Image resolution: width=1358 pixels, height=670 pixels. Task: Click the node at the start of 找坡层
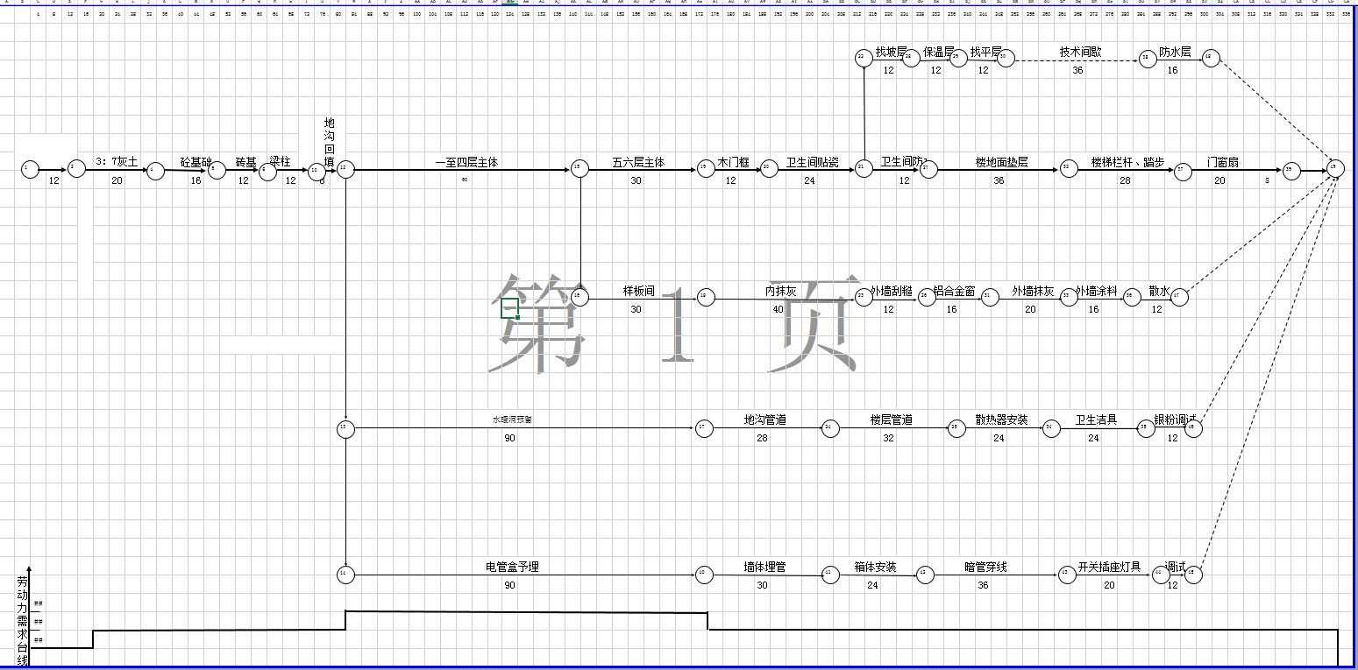[x=864, y=58]
